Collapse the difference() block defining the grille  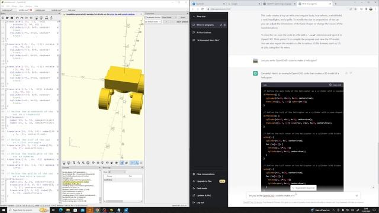[x=6, y=179]
